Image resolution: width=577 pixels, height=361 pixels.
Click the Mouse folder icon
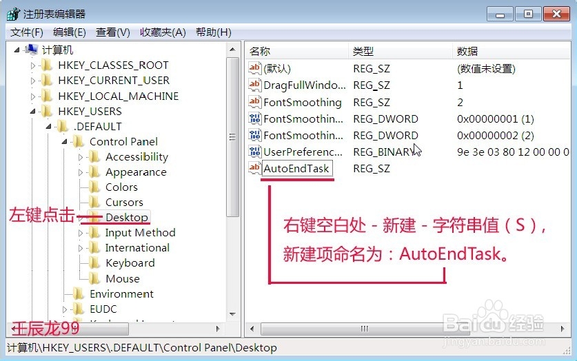click(x=94, y=278)
